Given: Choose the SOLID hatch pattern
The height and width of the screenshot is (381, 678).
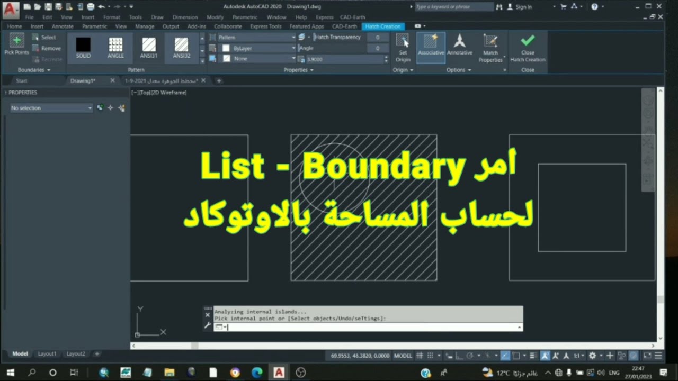Looking at the screenshot, I should coord(83,48).
